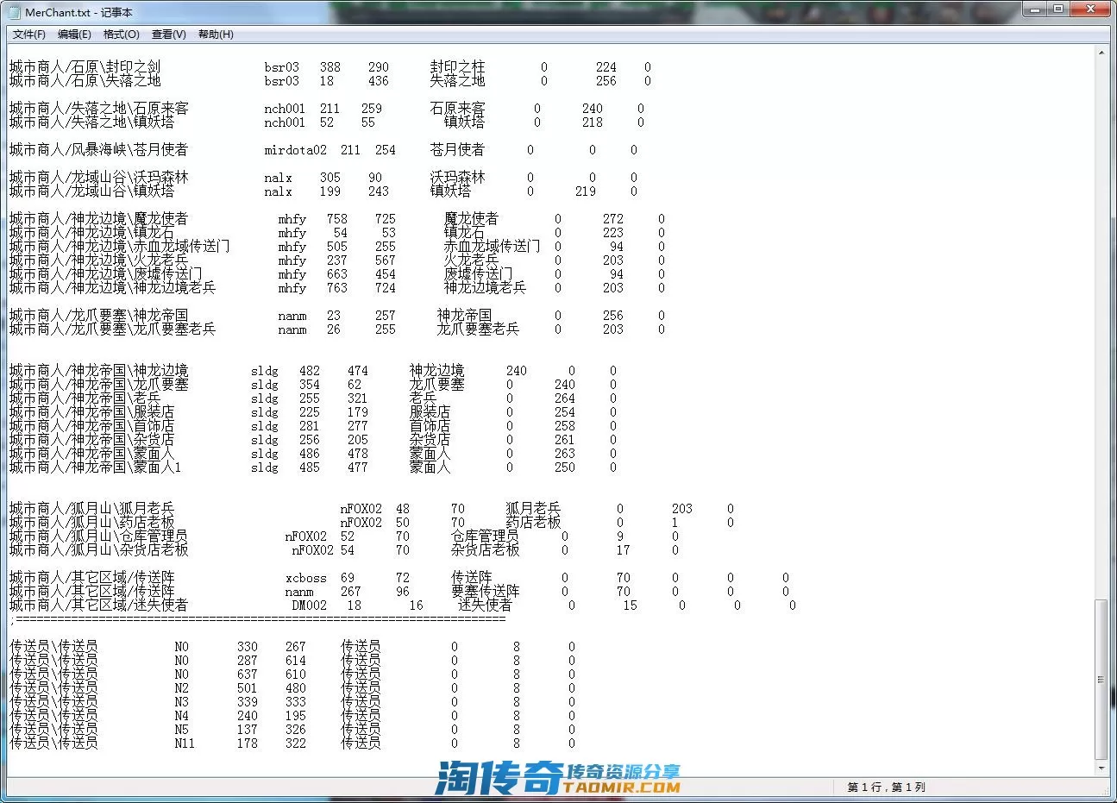1117x803 pixels.
Task: Click text 城市商人/狐月山\药店老板
Action: tap(91, 523)
